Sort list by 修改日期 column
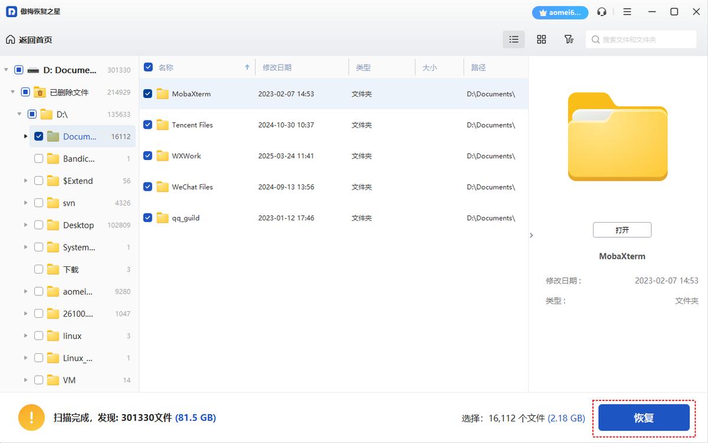Viewport: 708px width, 443px height. click(277, 67)
